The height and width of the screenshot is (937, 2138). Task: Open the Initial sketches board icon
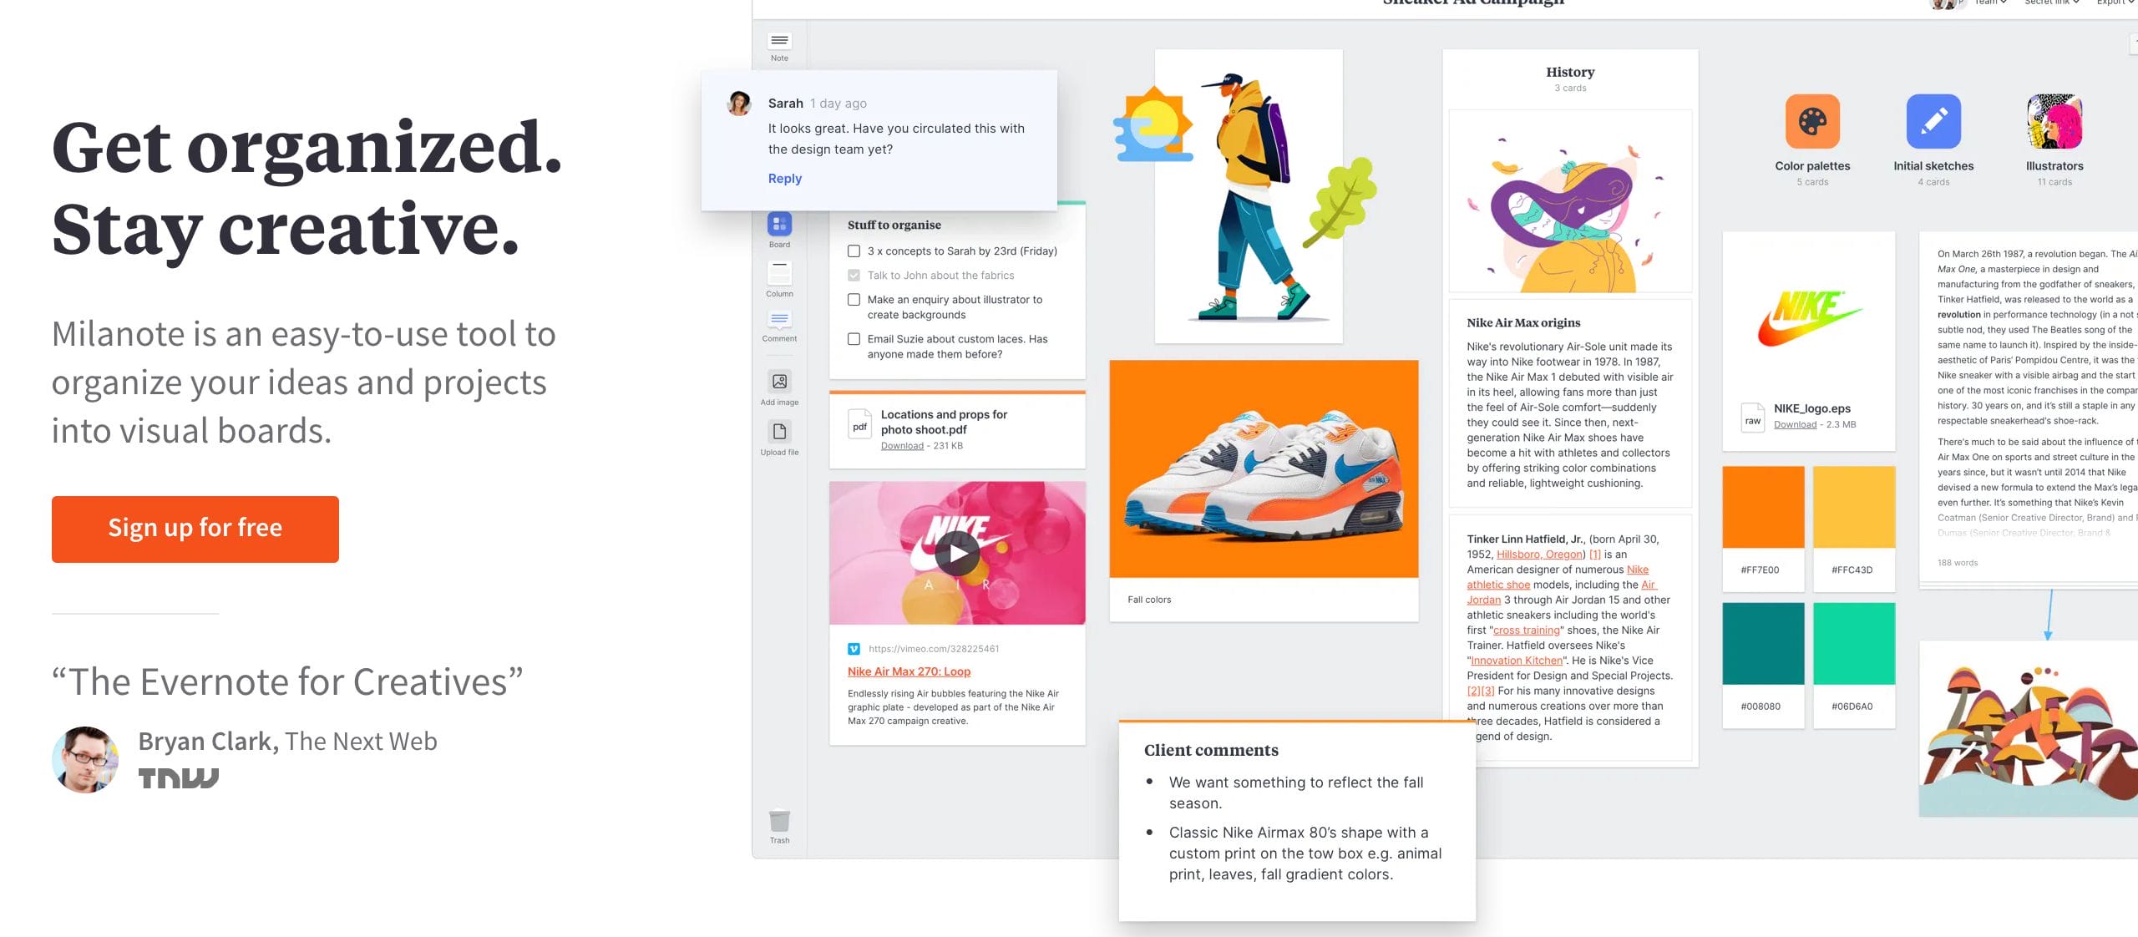[1933, 122]
